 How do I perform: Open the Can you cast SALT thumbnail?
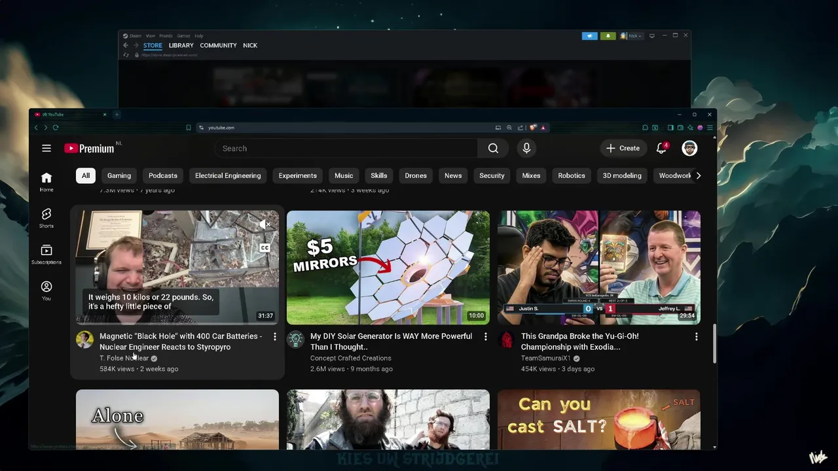(x=599, y=419)
